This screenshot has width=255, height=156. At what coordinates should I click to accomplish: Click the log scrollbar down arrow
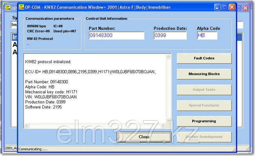pos(168,121)
